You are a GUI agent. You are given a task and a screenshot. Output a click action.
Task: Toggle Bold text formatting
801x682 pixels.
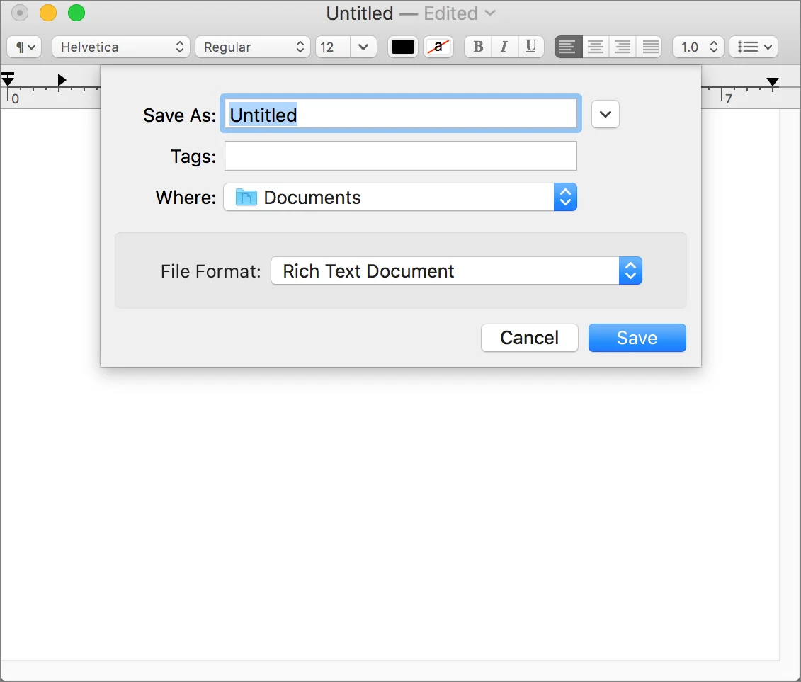tap(478, 47)
